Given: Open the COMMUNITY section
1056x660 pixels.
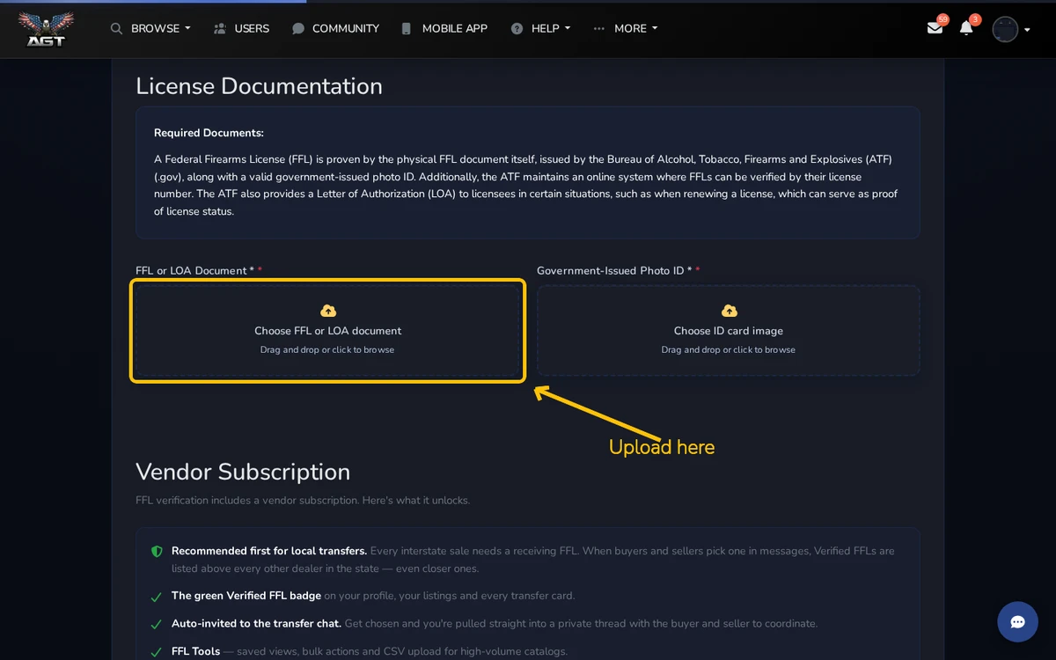Looking at the screenshot, I should coord(346,28).
